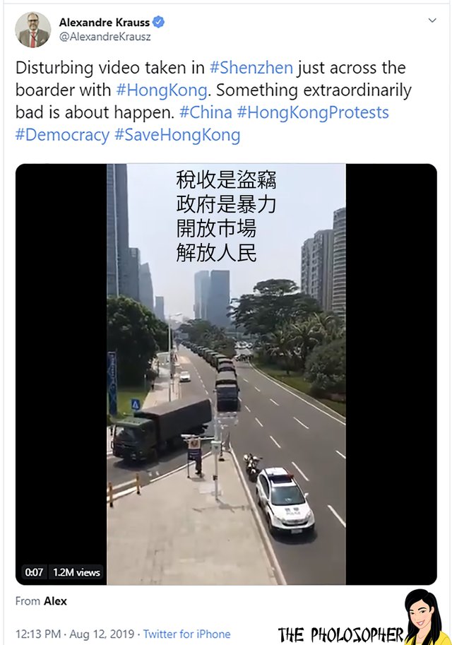Screen dimensions: 452x645
Task: Click the cartoon woman watermark avatar
Action: point(425,617)
